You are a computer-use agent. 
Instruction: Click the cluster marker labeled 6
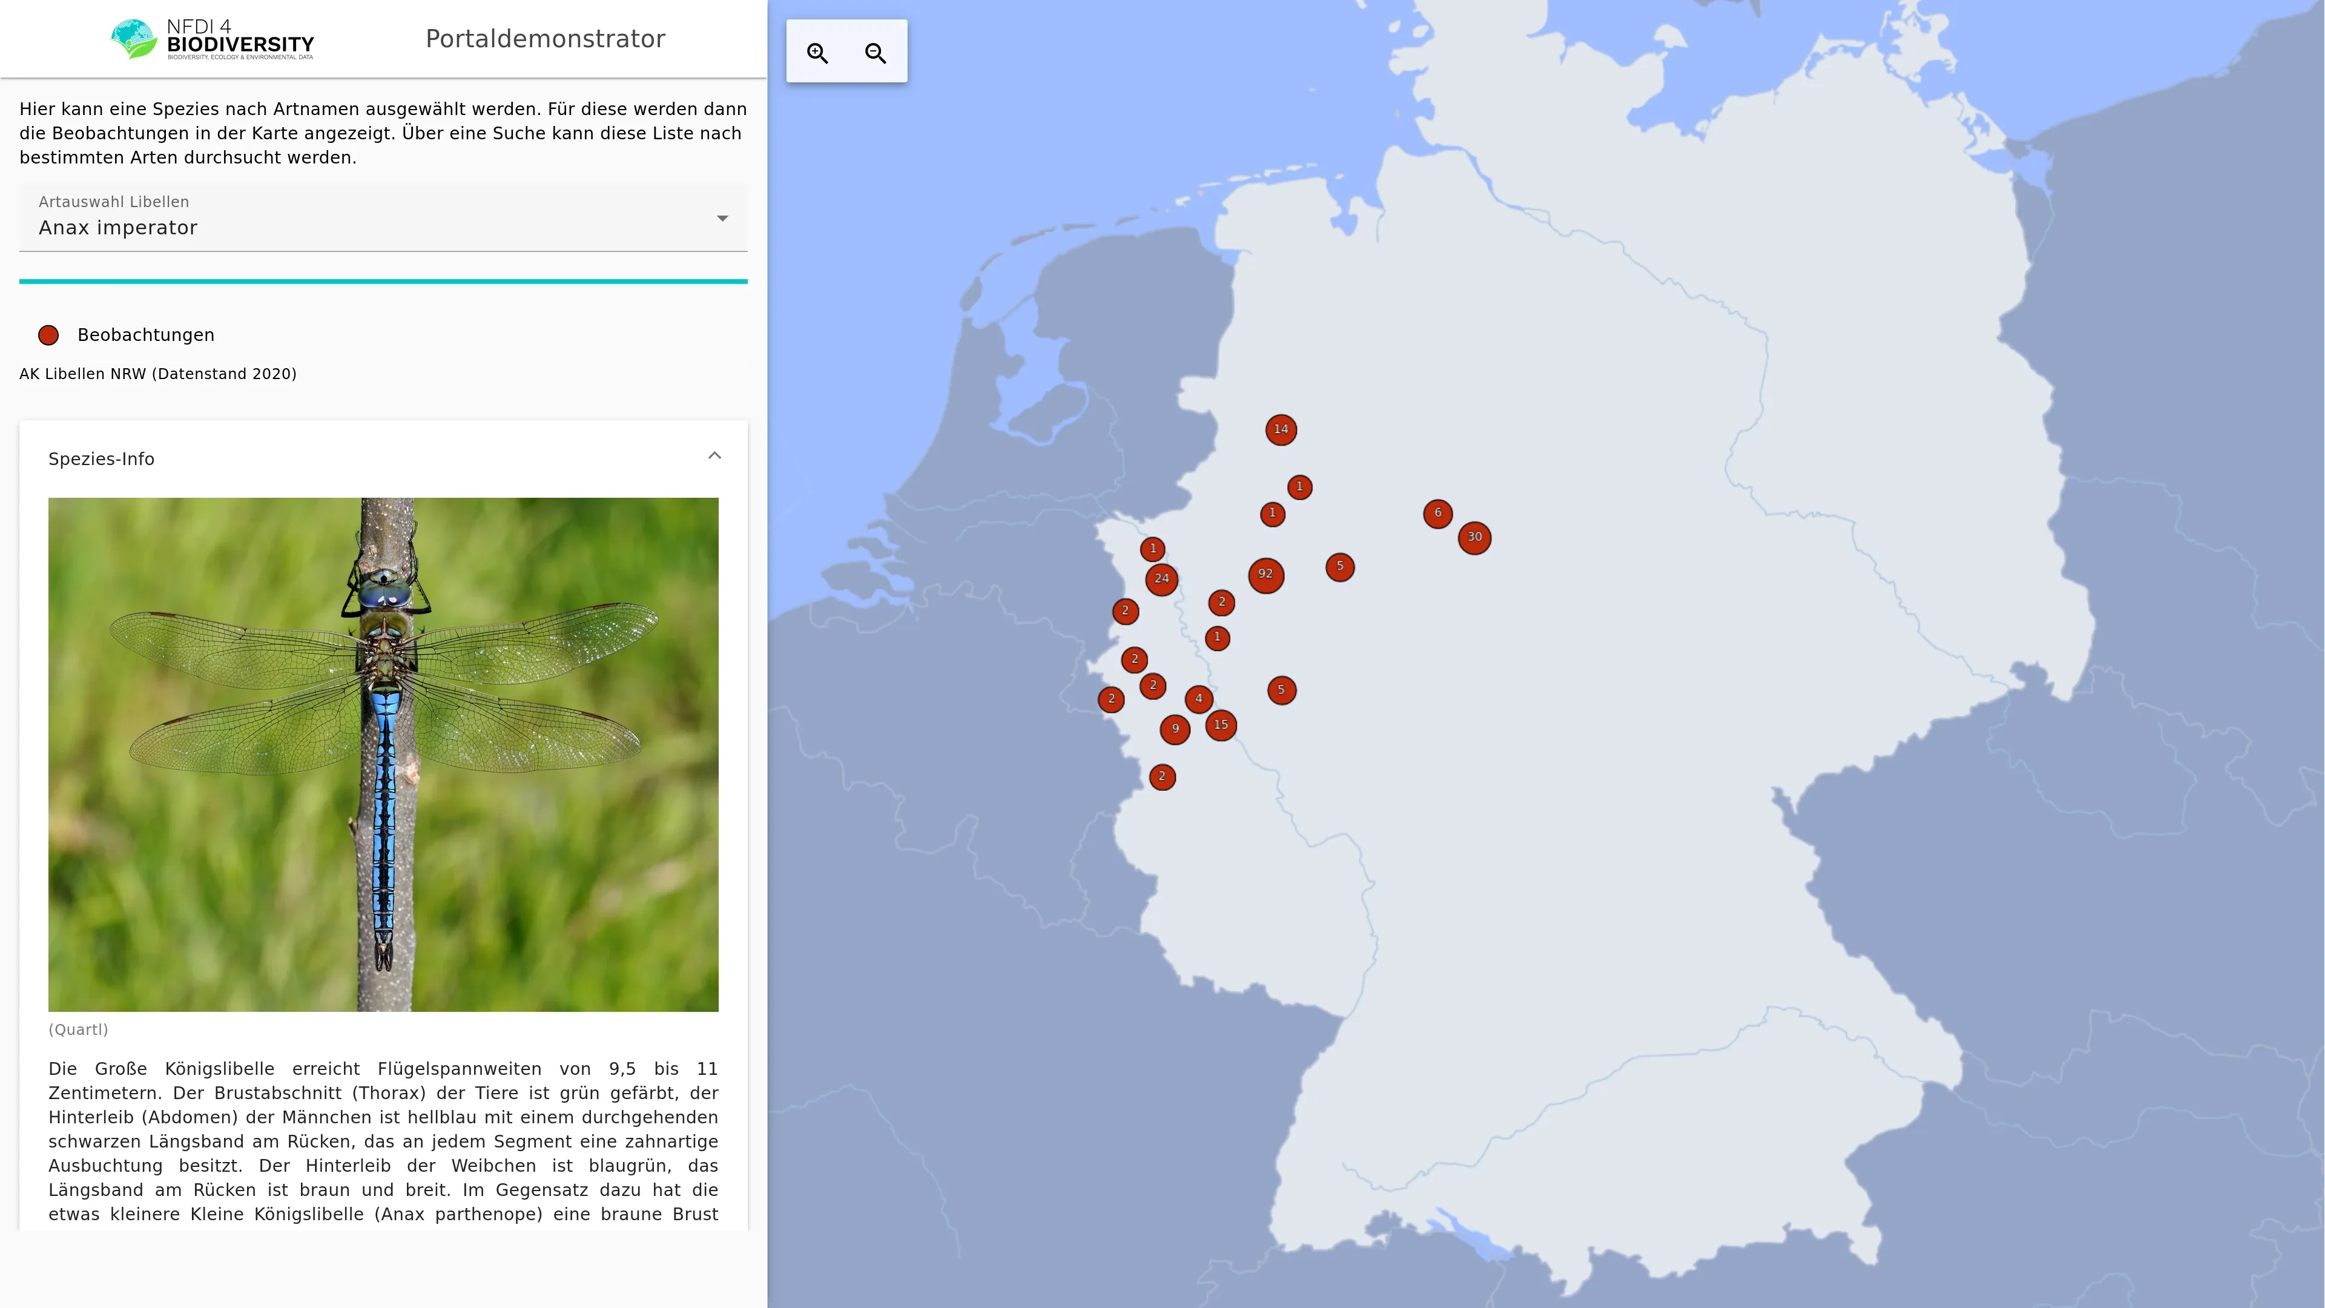1438,514
